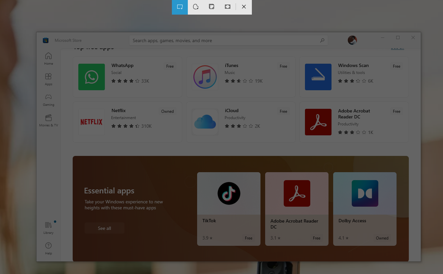Click the iTunes title text
443x274 pixels.
pyautogui.click(x=232, y=65)
